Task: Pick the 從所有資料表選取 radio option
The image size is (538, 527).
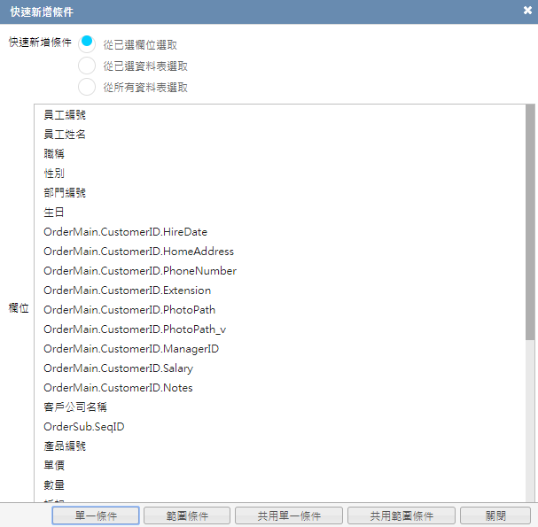Action: [87, 87]
